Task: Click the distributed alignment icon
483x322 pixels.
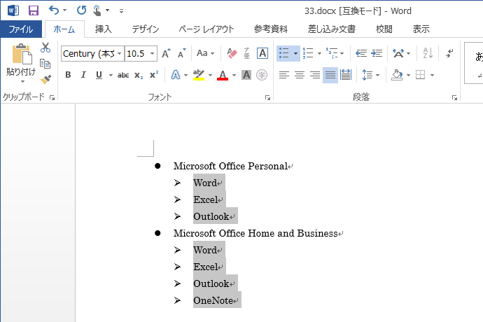Action: click(346, 75)
